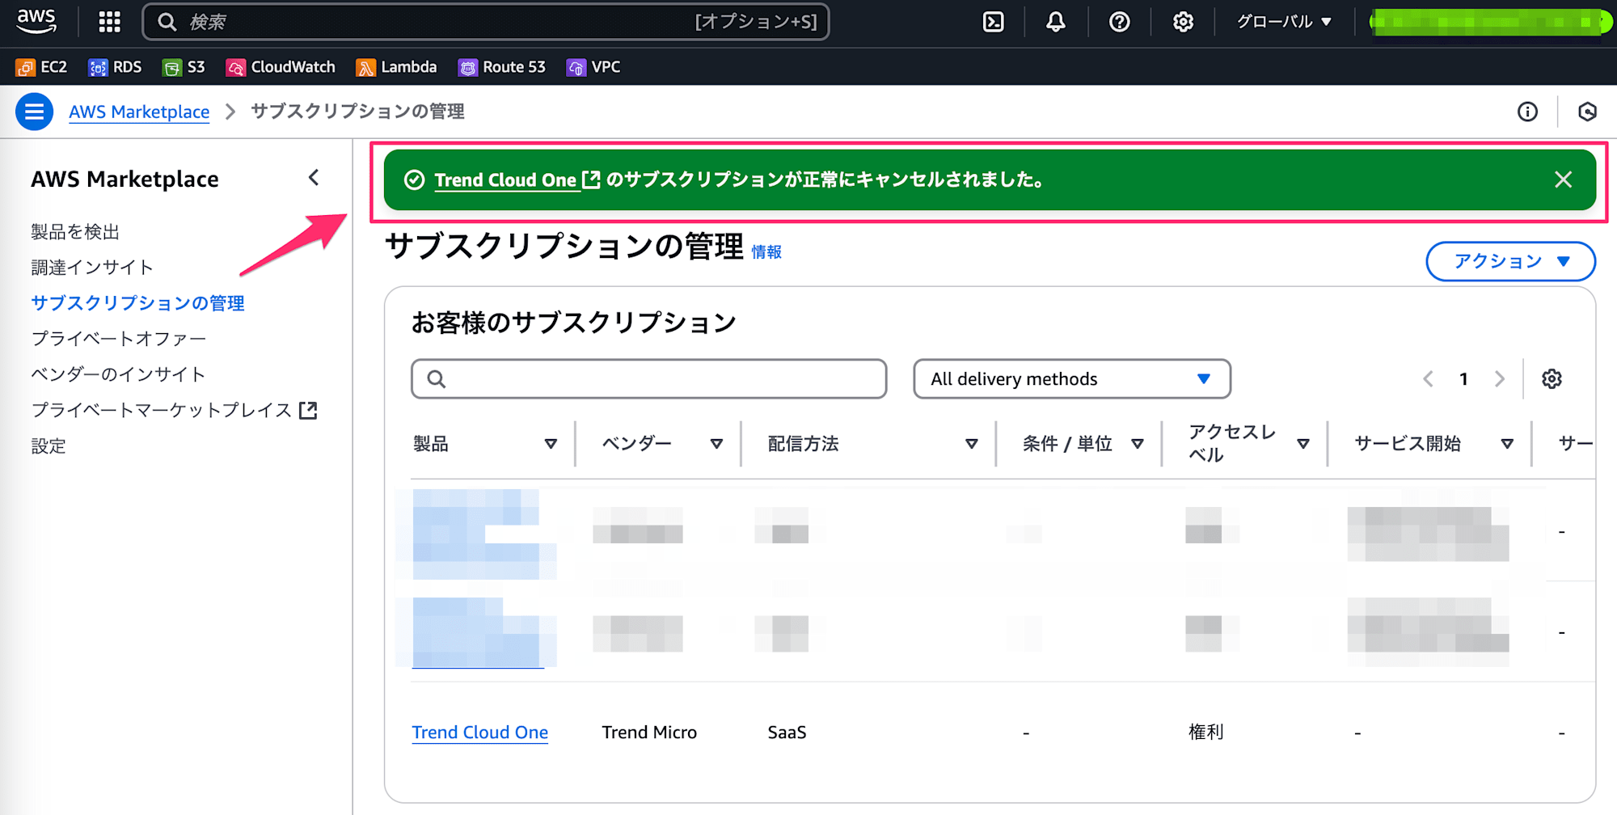The image size is (1617, 815).
Task: Sort by ベンダー column arrow
Action: [x=716, y=443]
